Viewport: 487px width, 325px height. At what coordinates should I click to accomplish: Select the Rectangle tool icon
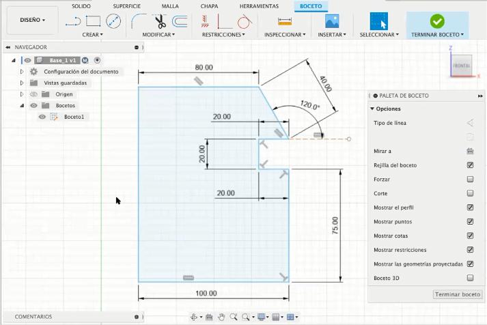click(x=93, y=21)
